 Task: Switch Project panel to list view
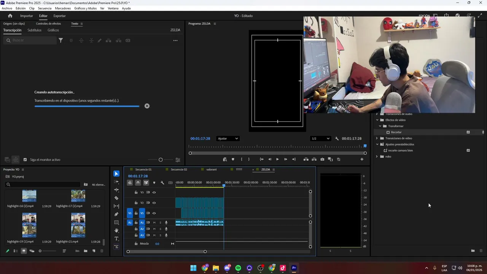click(16, 251)
